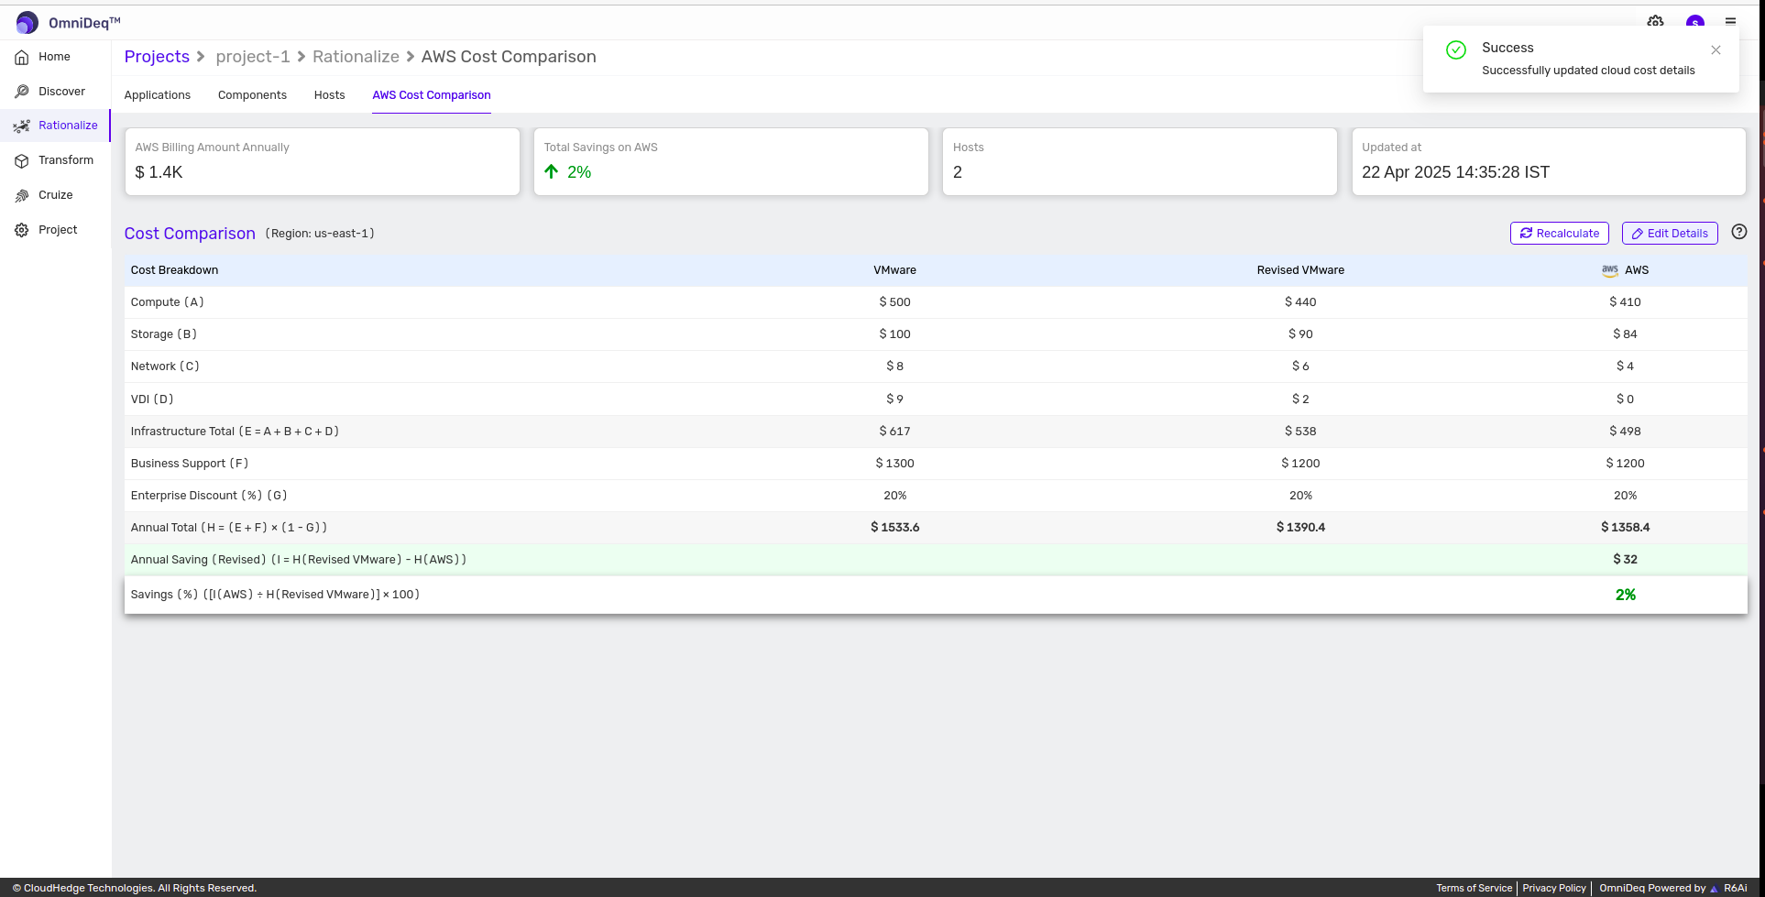Switch to the Applications tab
1765x897 pixels.
(x=158, y=95)
